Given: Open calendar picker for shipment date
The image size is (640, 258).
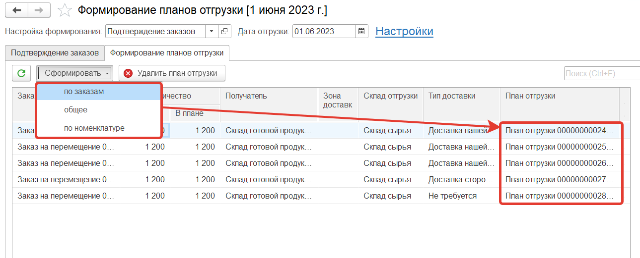Looking at the screenshot, I should pyautogui.click(x=362, y=31).
